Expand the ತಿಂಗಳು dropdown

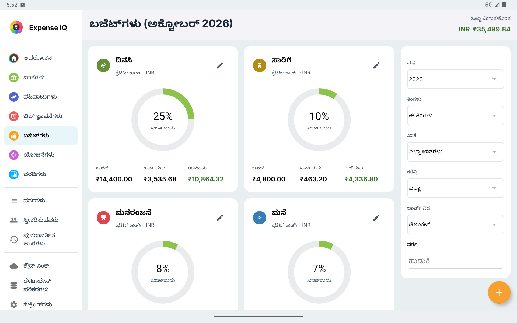455,115
